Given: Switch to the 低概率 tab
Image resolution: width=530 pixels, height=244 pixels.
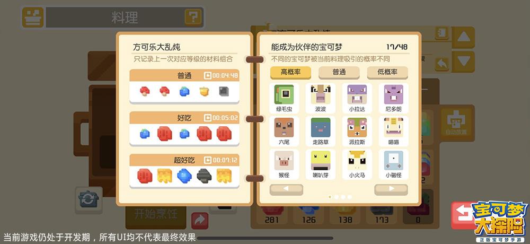Looking at the screenshot, I should tap(387, 73).
